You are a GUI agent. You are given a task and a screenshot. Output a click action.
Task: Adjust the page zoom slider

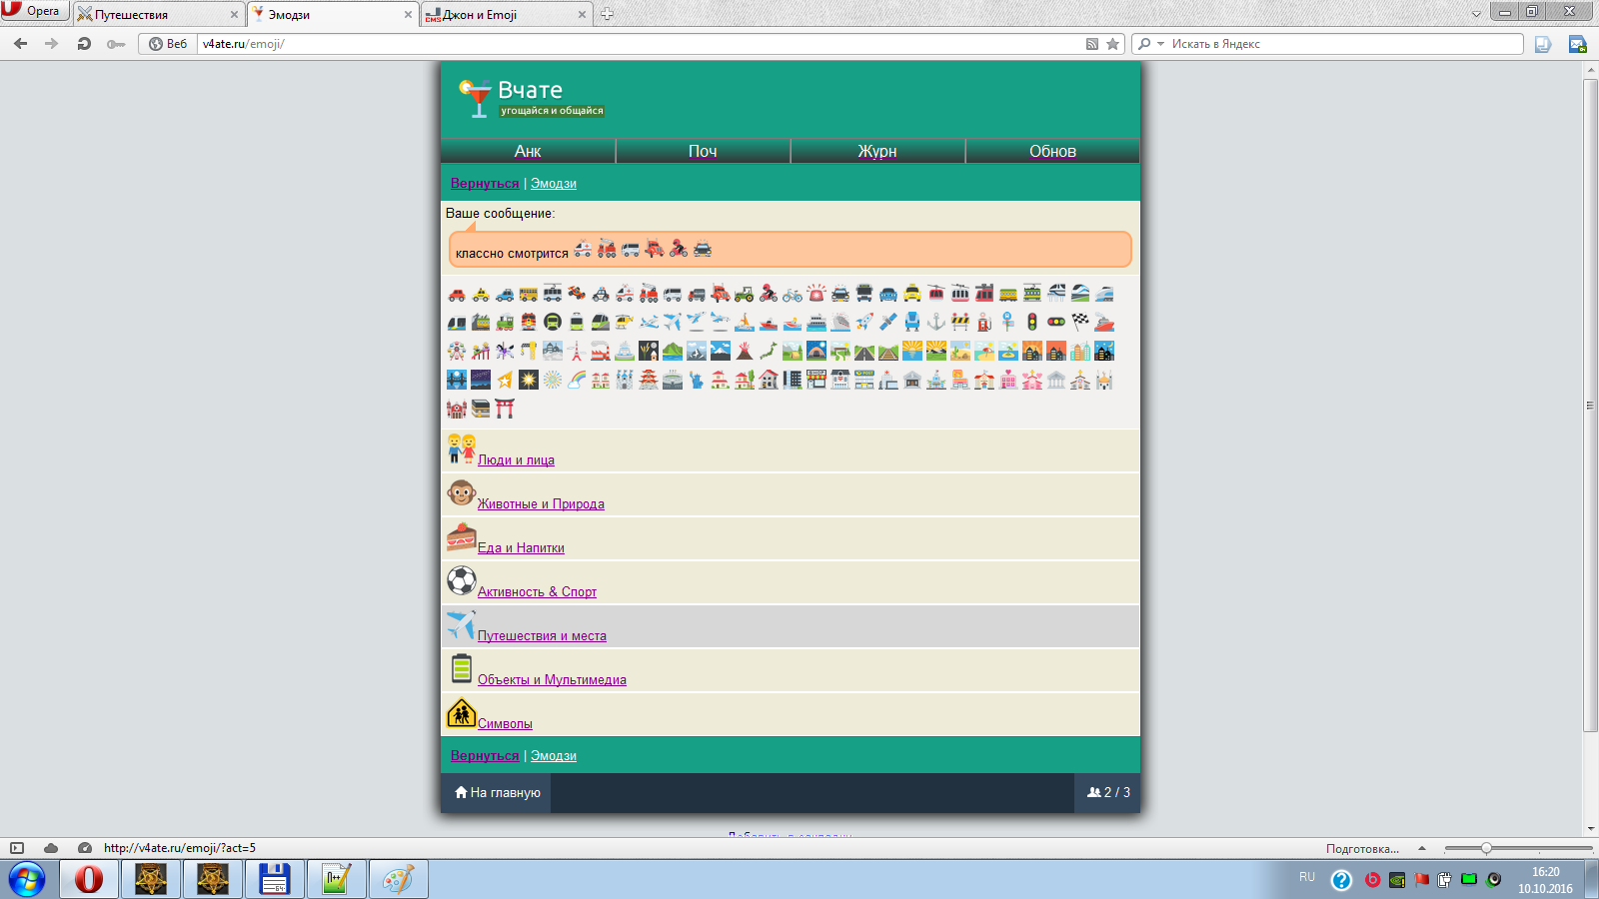1486,848
